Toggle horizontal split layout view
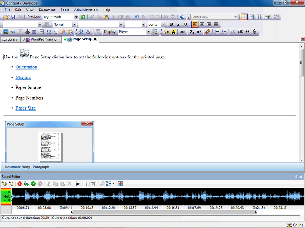Image resolution: width=305 pixels, height=228 pixels. 251,17
